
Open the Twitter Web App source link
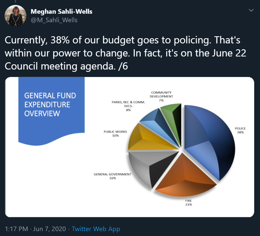(96, 229)
